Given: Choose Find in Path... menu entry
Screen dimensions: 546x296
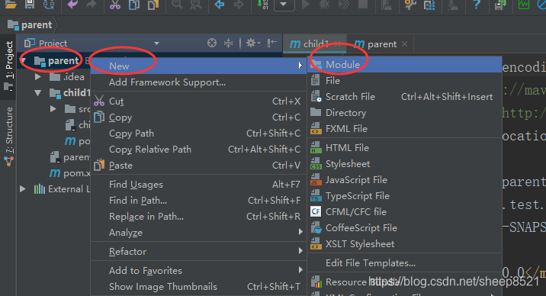Looking at the screenshot, I should click(198, 201).
